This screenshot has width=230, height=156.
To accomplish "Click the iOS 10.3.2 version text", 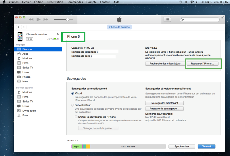I will pos(151,48).
